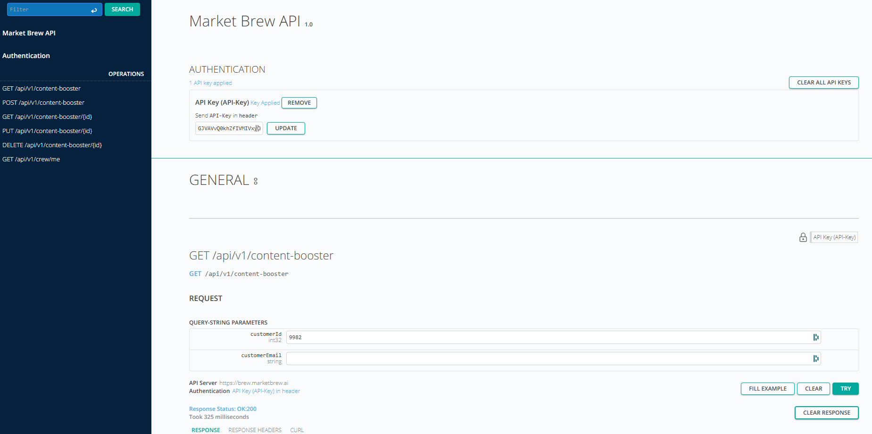Select GET /api/v1/content-booster/{id} operation
Image resolution: width=872 pixels, height=434 pixels.
pos(47,117)
